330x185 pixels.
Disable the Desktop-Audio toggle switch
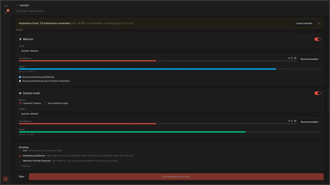click(x=318, y=93)
